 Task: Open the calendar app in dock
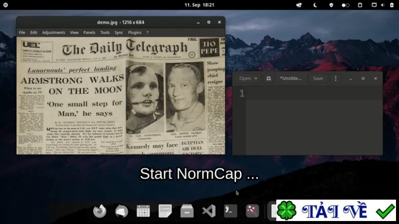point(143,211)
